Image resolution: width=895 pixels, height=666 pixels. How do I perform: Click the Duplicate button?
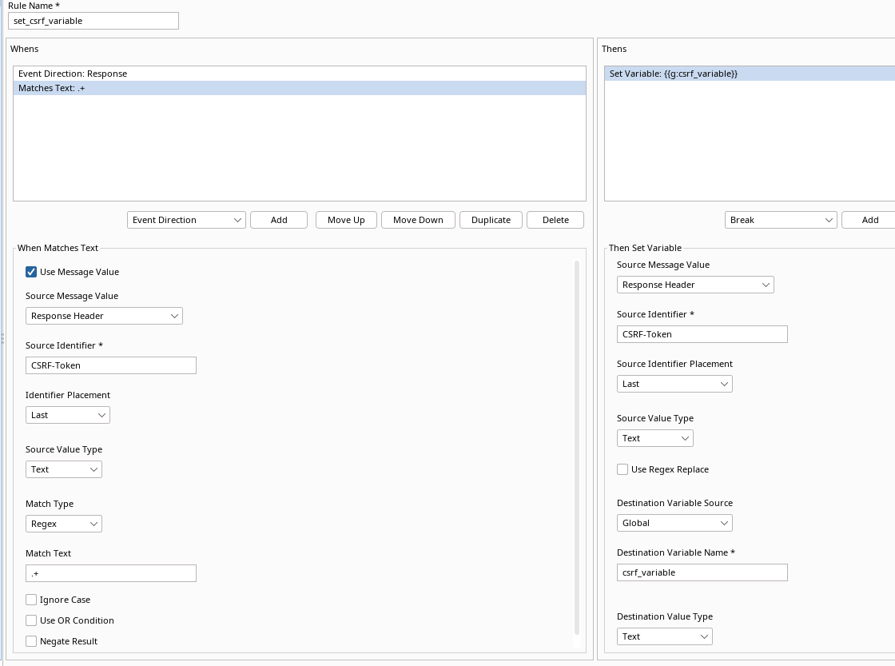[491, 219]
